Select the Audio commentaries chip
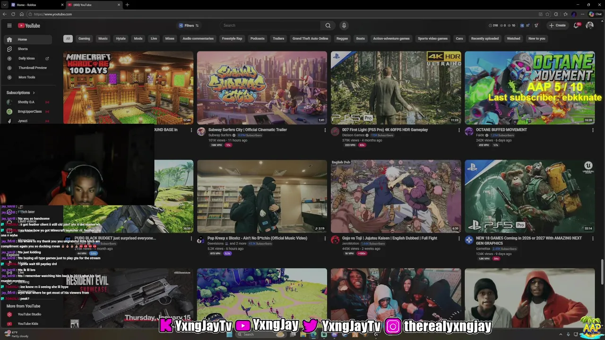The image size is (605, 340). pyautogui.click(x=198, y=39)
